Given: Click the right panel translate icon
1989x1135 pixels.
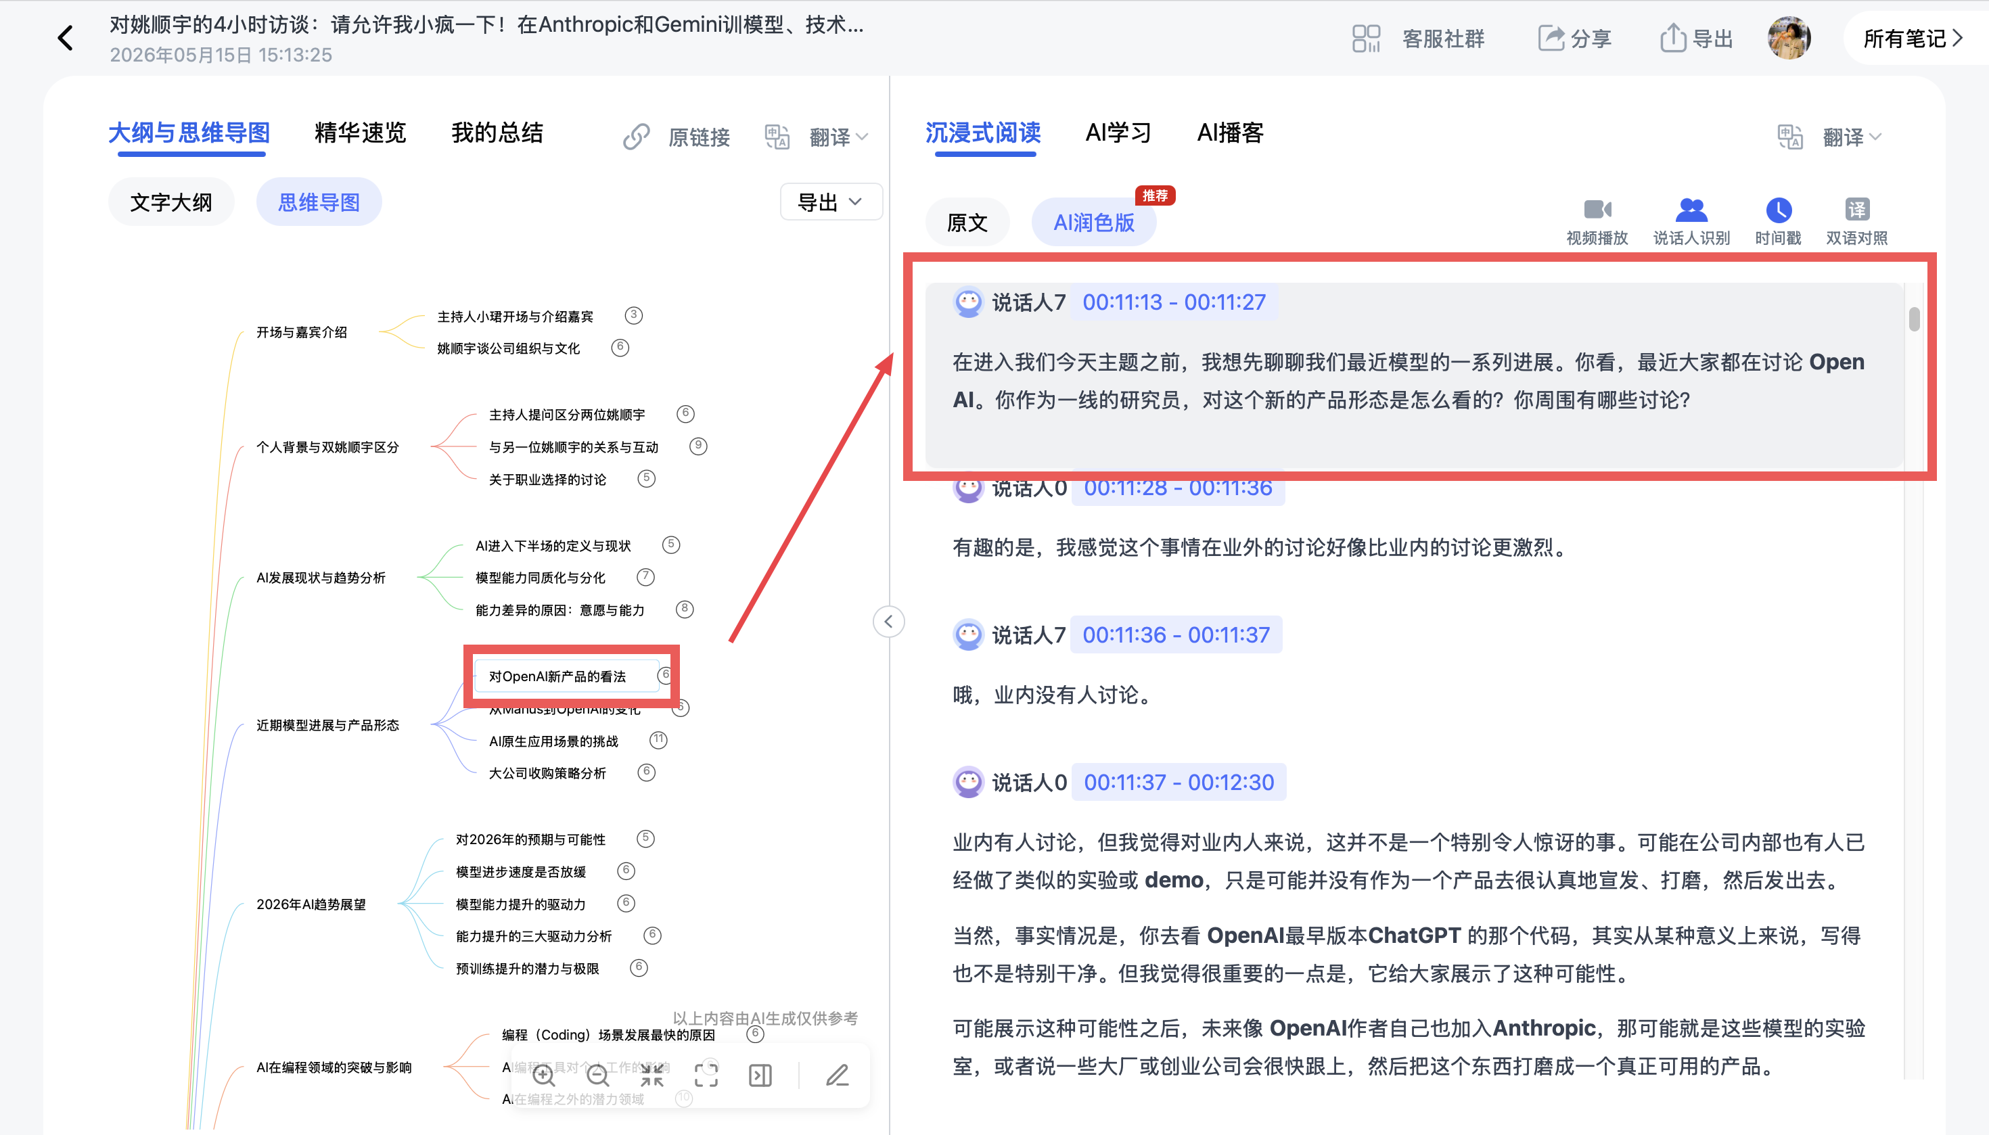Looking at the screenshot, I should pyautogui.click(x=1790, y=137).
